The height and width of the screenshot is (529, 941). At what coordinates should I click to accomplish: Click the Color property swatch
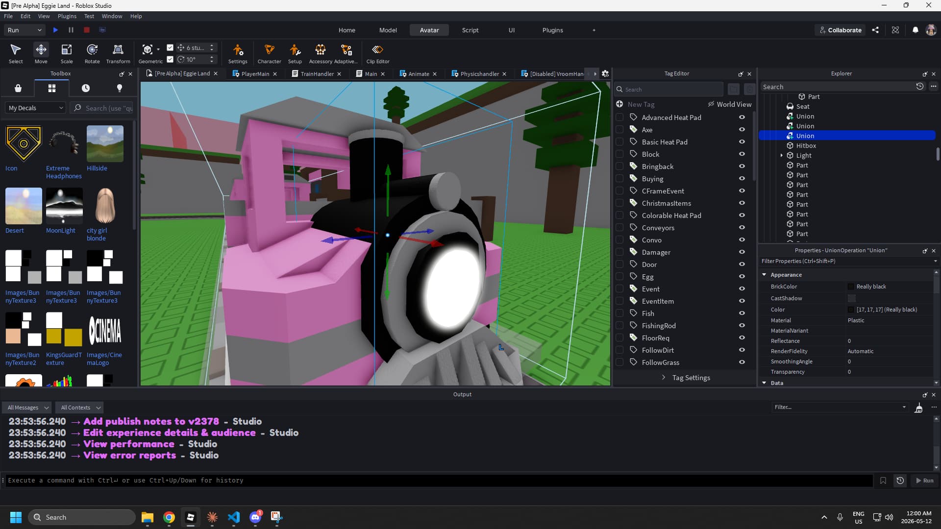click(x=851, y=310)
